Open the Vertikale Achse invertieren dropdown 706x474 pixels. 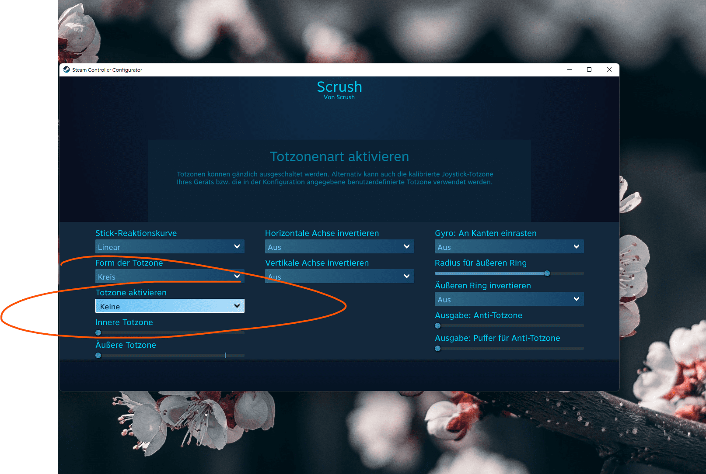(339, 277)
